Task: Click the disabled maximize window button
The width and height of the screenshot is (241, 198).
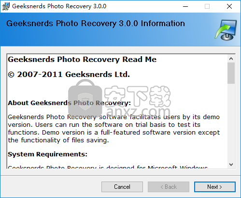Action: coord(207,6)
